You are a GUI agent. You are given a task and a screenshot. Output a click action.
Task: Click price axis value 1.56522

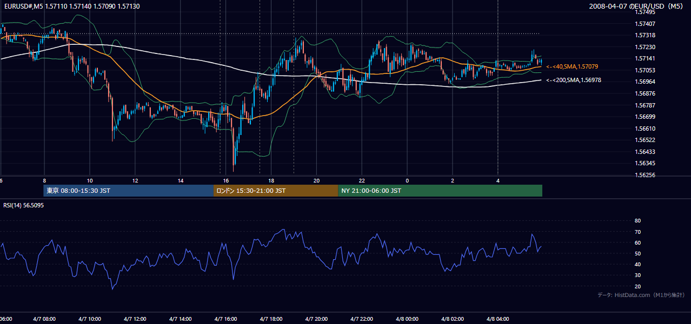tap(646, 140)
